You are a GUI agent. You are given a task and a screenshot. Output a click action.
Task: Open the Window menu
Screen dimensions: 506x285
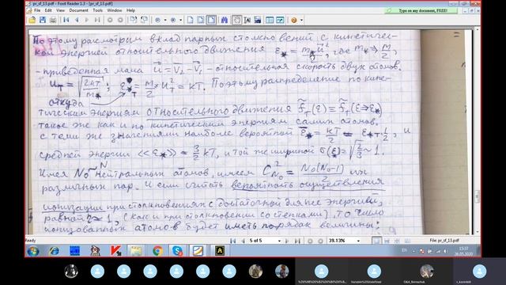click(x=114, y=10)
